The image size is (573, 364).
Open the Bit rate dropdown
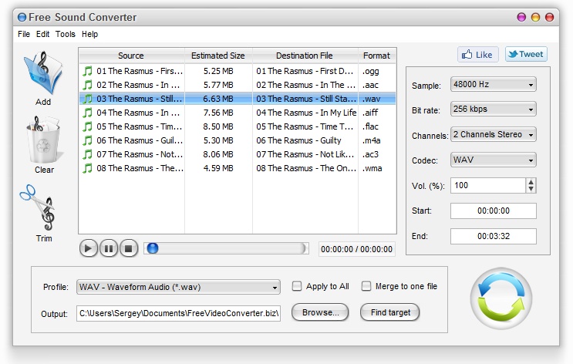point(494,110)
